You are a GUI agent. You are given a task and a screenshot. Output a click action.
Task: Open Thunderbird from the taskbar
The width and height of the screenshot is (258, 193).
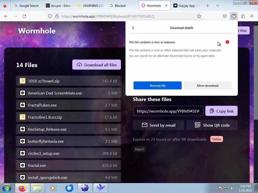[x=69, y=188]
